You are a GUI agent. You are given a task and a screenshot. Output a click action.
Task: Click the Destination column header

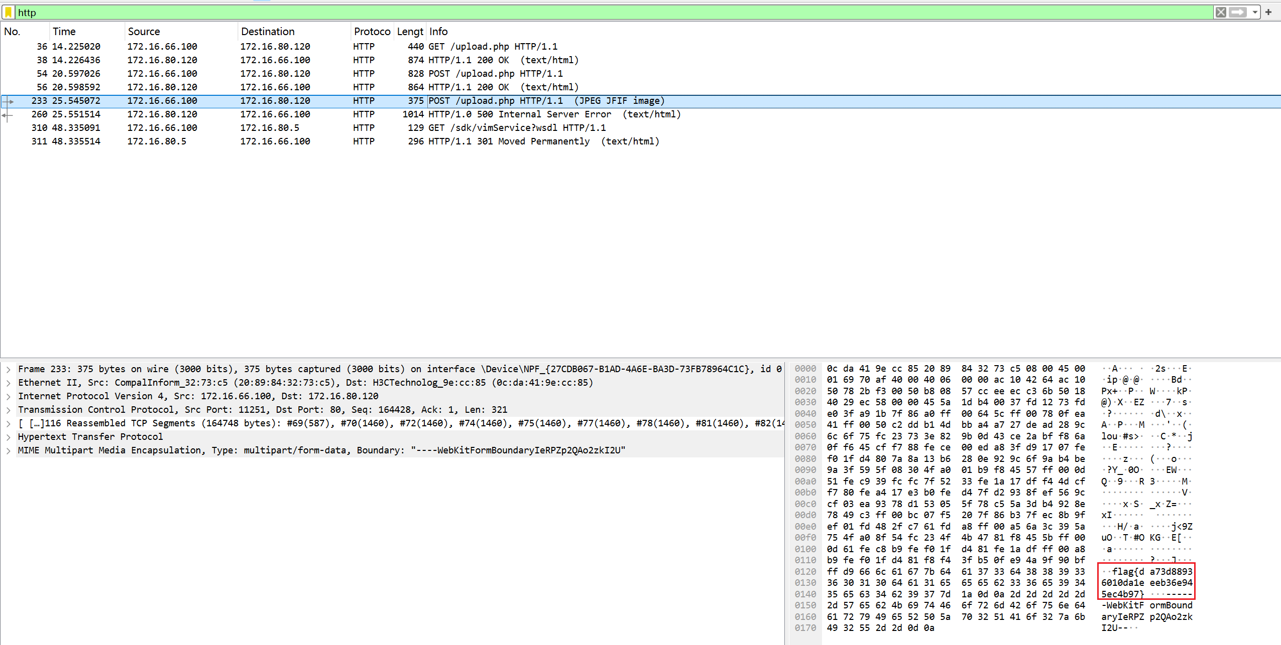[268, 32]
